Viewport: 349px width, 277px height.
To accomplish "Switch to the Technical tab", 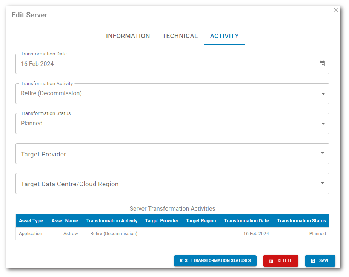I will click(x=180, y=36).
